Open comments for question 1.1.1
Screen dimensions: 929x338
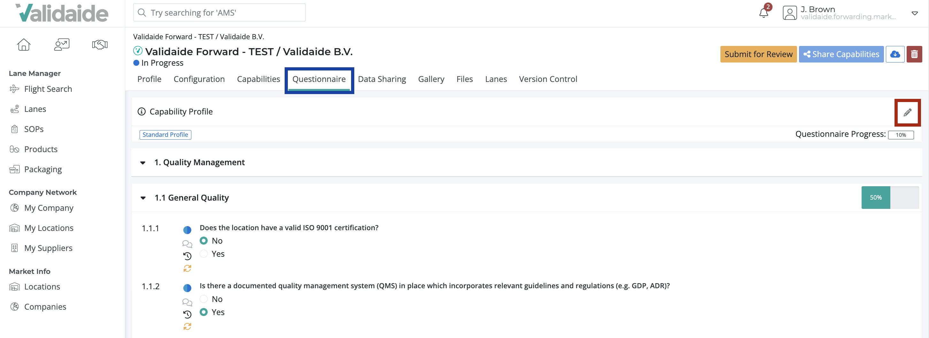coord(187,244)
